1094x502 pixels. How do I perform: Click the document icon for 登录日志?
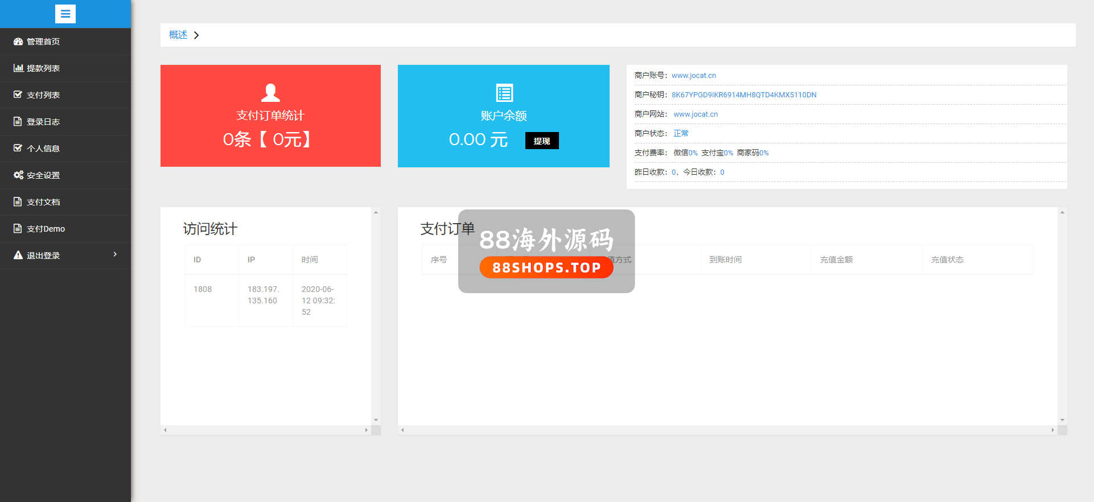tap(18, 122)
